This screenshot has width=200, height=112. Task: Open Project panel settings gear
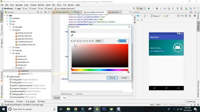[x=45, y=12]
